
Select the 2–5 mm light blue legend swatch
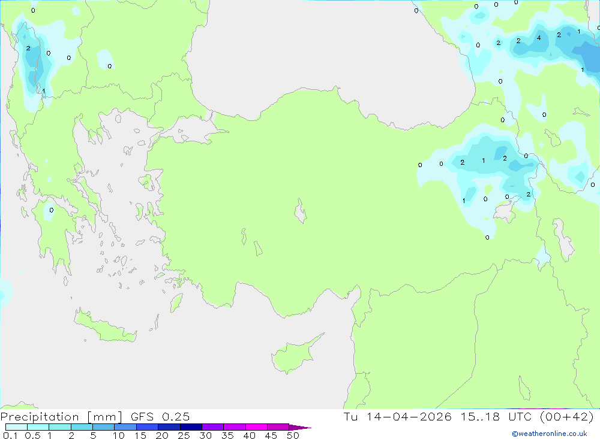[x=82, y=427]
